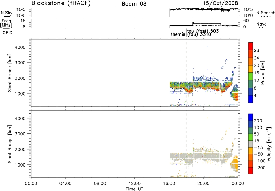Image resolution: width=275 pixels, height=191 pixels.
Task: Click the 'Nave' legend label
Action: [x=262, y=24]
